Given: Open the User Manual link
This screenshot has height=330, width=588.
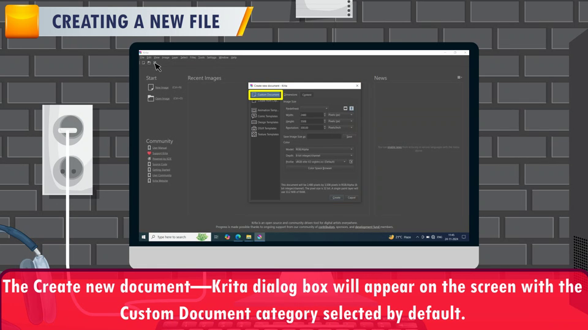Looking at the screenshot, I should pyautogui.click(x=159, y=148).
